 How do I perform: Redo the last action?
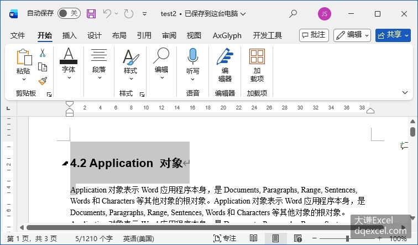tap(128, 13)
